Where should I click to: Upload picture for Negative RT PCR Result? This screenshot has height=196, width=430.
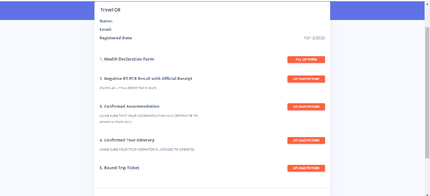click(306, 79)
